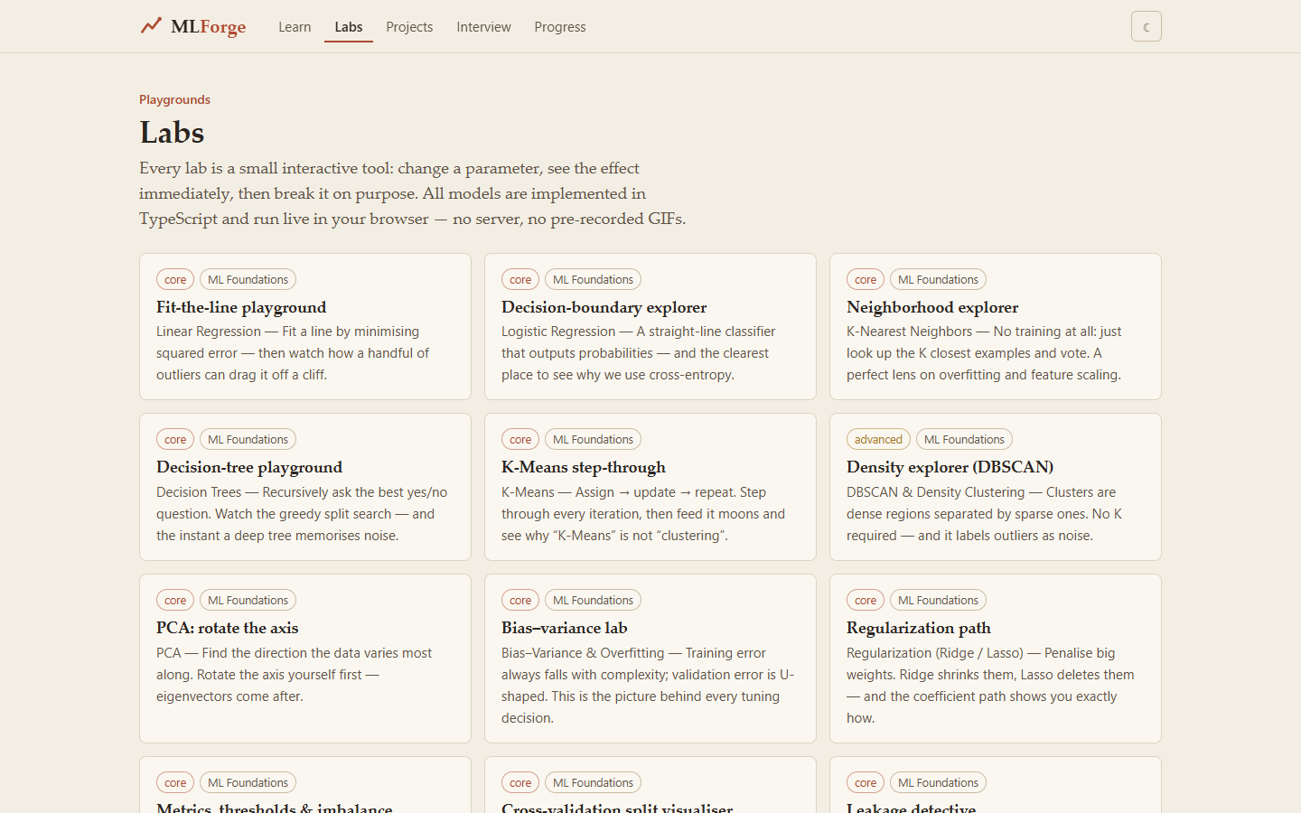Click the Bias–Variance & Overfitting description
Image resolution: width=1301 pixels, height=813 pixels.
[648, 686]
